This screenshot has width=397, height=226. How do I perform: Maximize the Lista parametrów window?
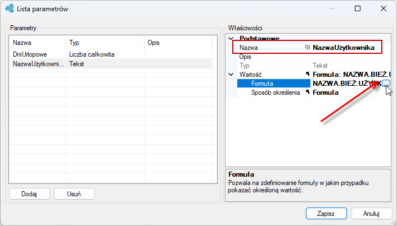tap(358, 8)
